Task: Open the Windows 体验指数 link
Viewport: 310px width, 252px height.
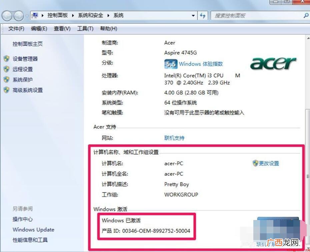Action: 201,64
